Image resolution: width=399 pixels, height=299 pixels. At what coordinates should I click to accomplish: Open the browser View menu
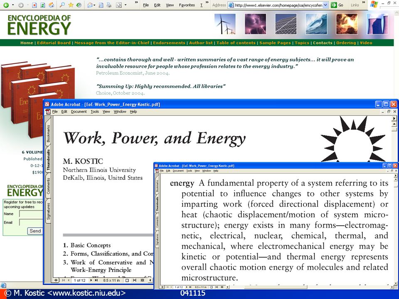[170, 5]
